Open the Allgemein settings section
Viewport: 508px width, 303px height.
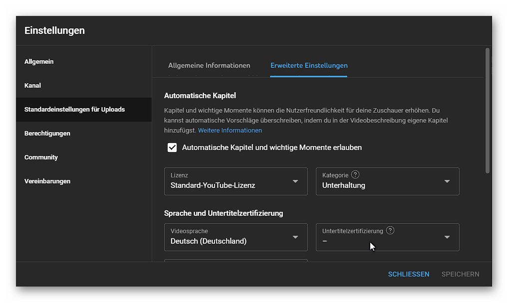(39, 62)
